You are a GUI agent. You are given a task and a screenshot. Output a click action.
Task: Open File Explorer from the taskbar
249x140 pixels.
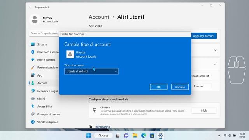click(135, 135)
